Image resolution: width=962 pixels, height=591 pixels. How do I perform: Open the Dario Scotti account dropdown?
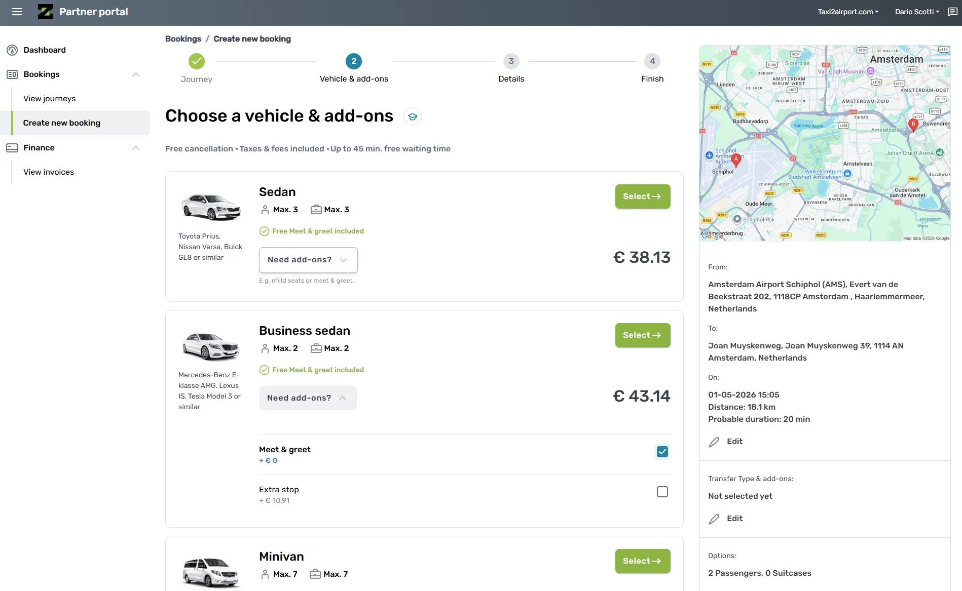916,12
